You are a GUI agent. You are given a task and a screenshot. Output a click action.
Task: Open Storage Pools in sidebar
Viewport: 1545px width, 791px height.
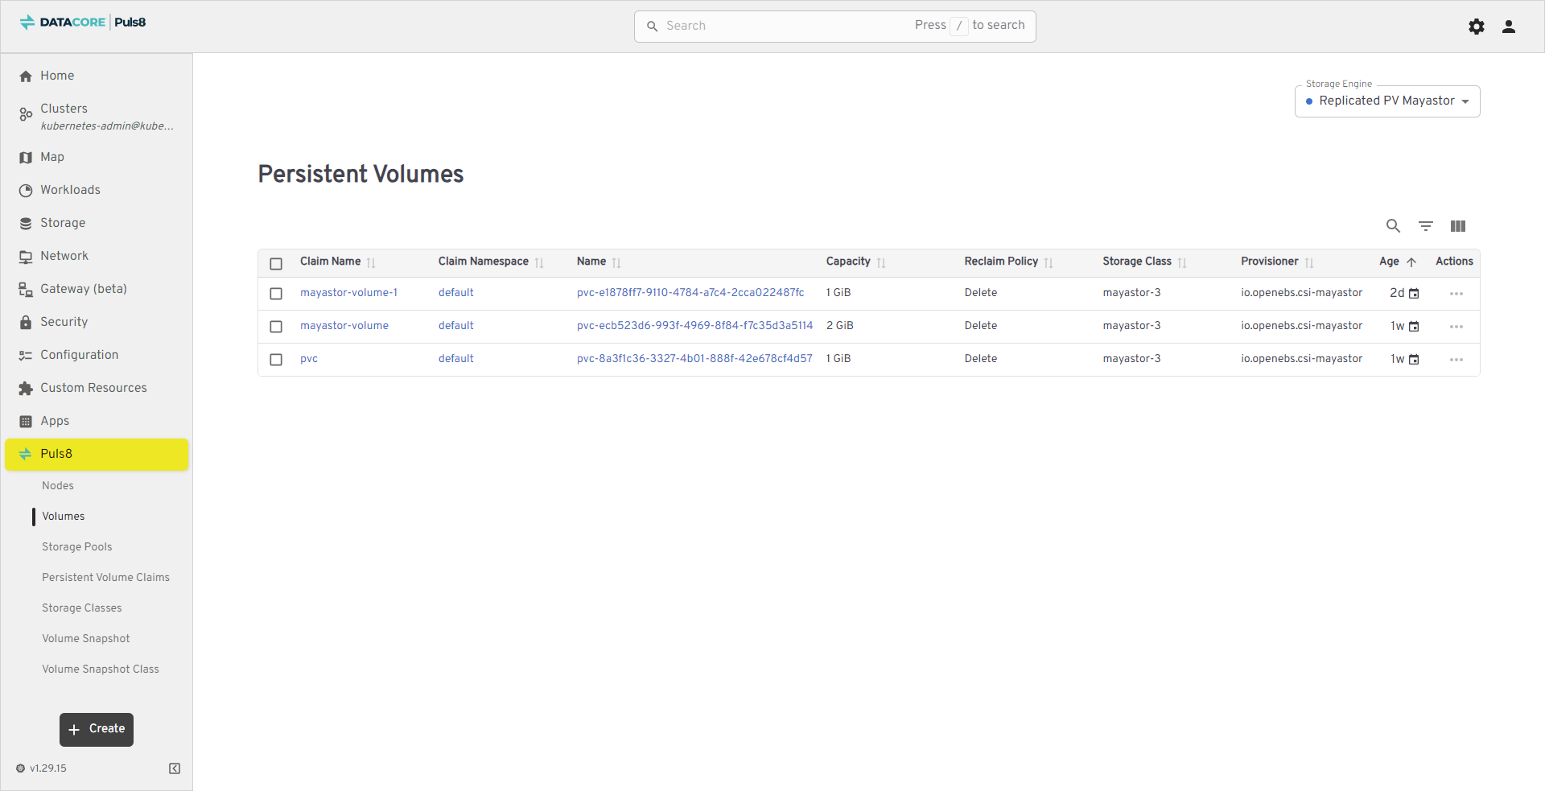(x=77, y=547)
